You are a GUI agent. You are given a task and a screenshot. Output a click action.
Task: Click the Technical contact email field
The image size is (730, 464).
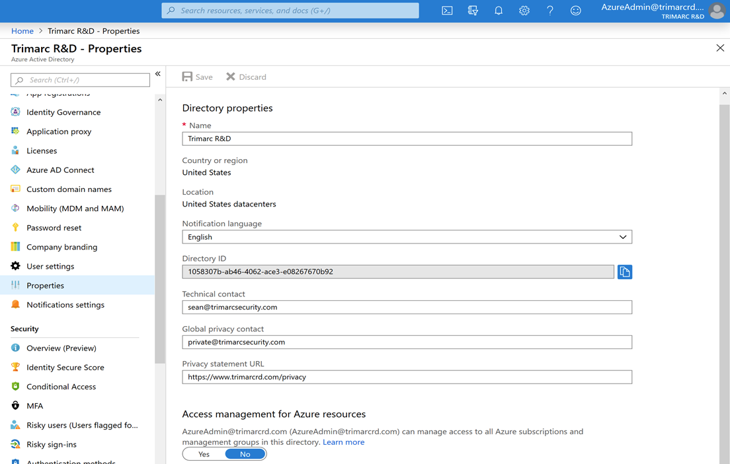pos(407,306)
